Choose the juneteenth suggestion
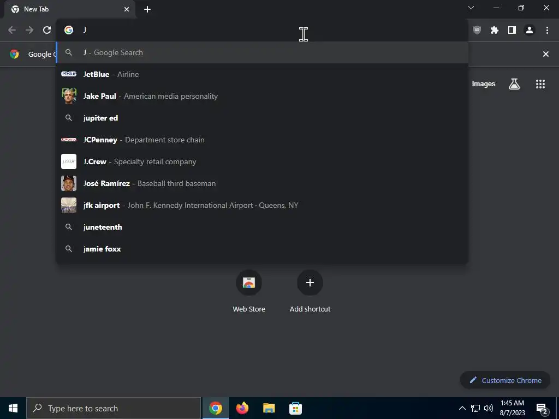 point(262,227)
